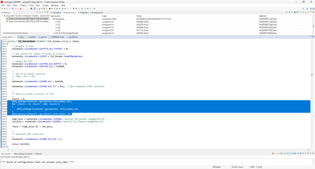Minimize the Console panel
Screen dimensions: 315x169
tap(311, 153)
